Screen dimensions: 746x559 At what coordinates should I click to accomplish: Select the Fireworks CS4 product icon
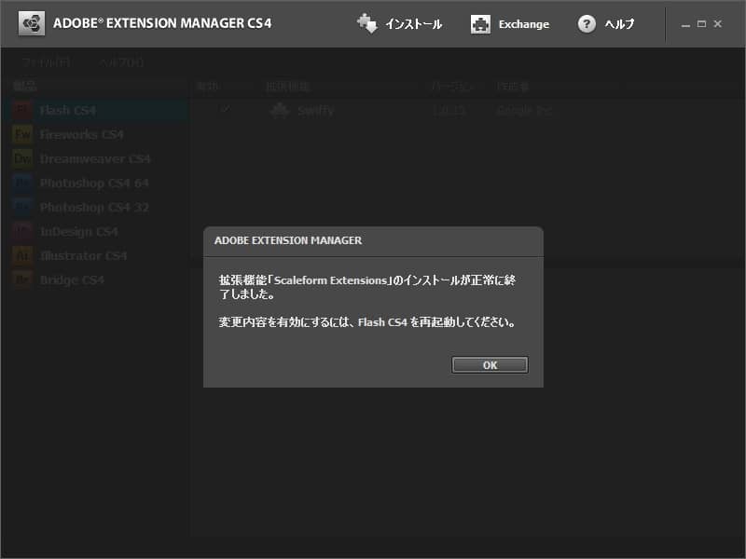22,134
